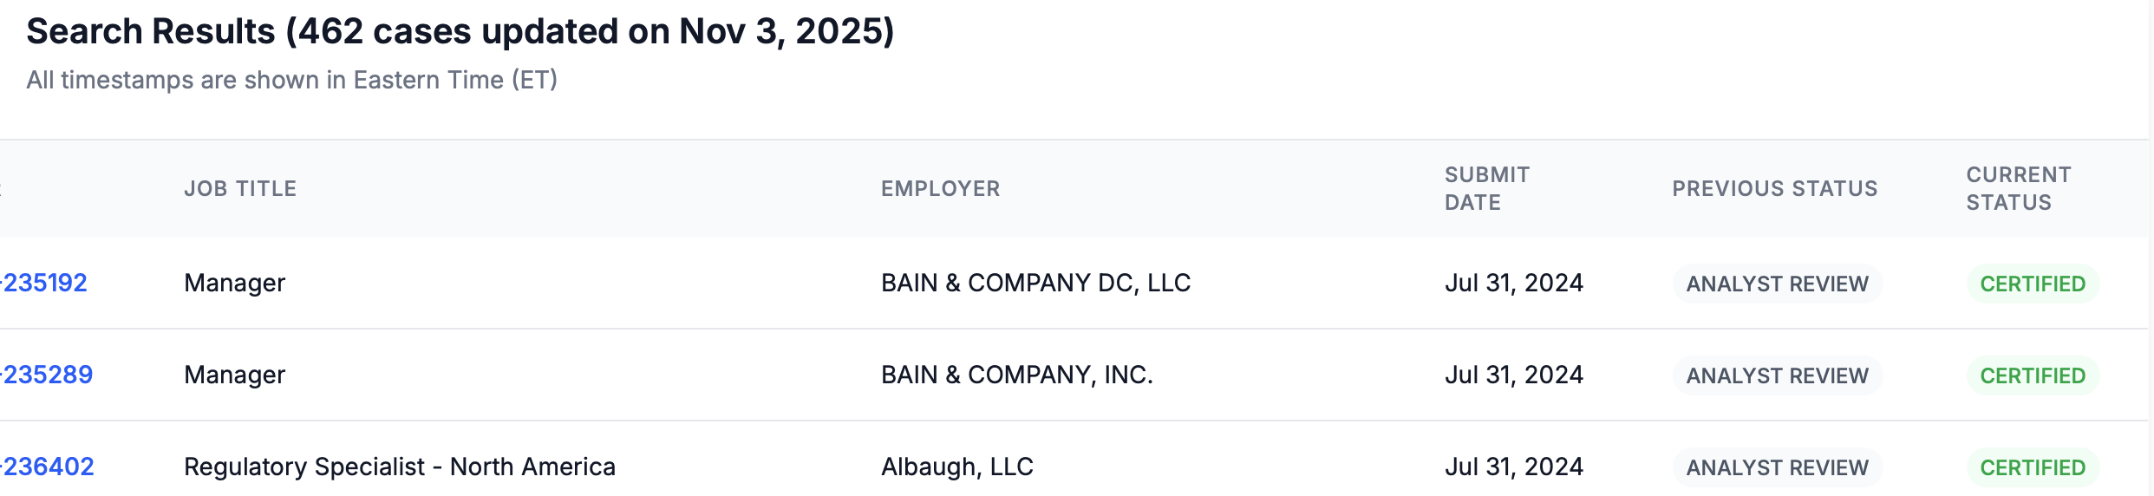
Task: Click the Current Status column header
Action: 2018,188
